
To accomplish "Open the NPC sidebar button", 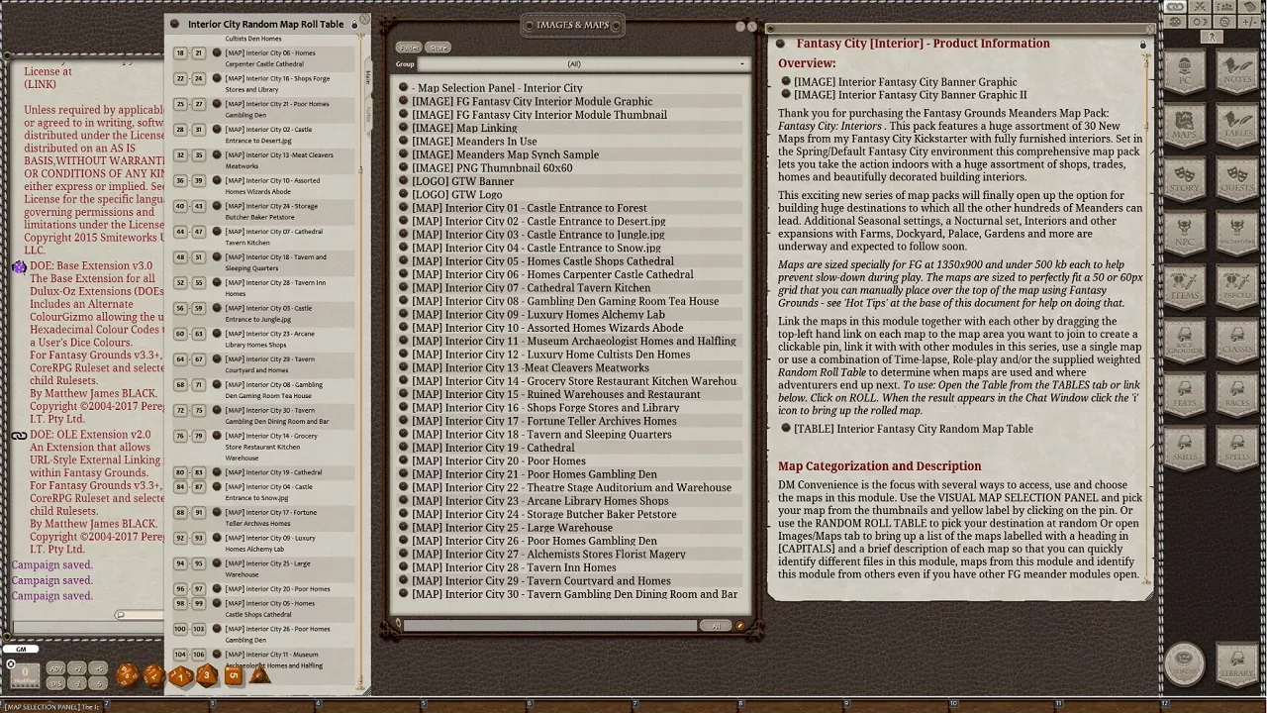I will coord(1185,235).
